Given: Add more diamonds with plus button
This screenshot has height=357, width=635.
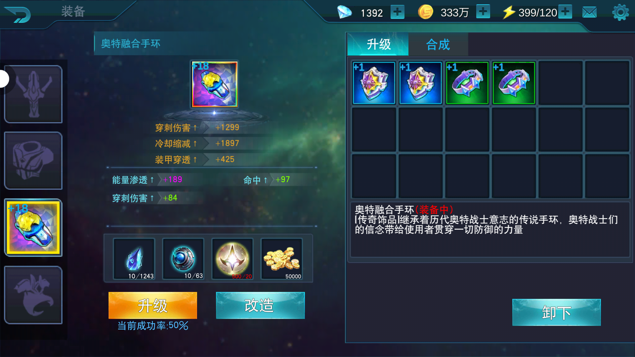Looking at the screenshot, I should point(397,12).
